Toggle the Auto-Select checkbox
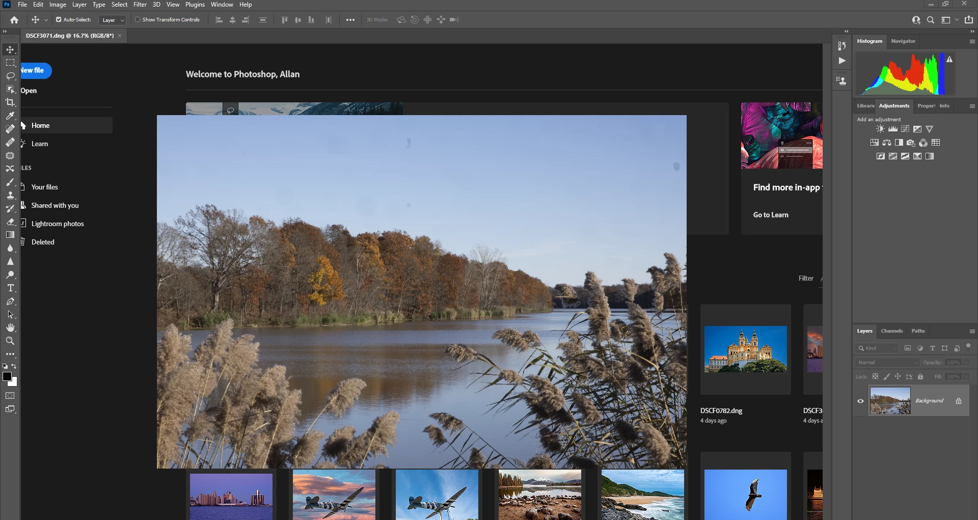978x520 pixels. (x=59, y=20)
